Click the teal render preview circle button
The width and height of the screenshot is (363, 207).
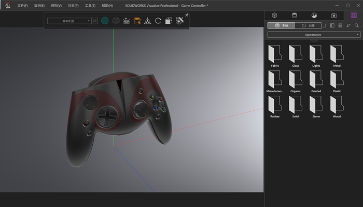pos(105,21)
